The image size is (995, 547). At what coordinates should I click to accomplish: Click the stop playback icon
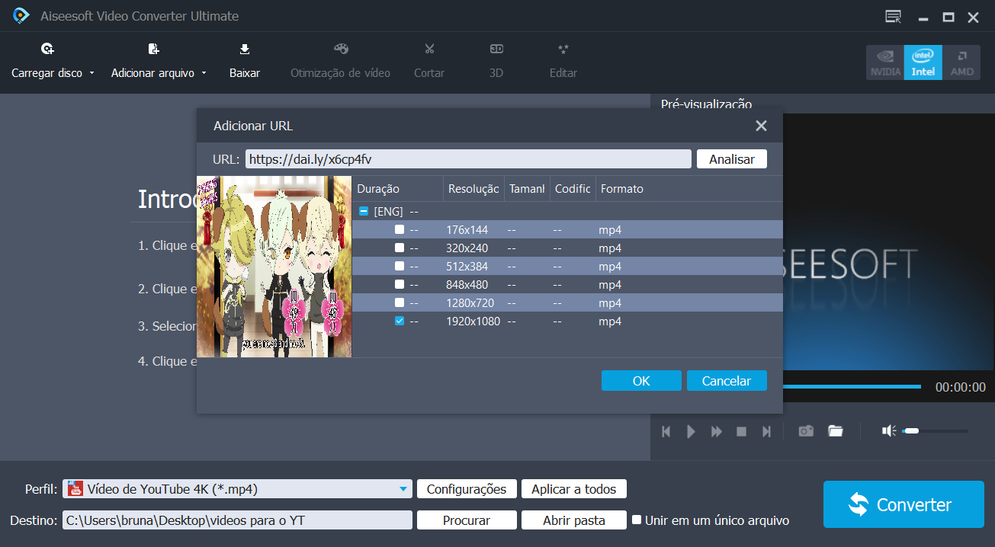741,432
